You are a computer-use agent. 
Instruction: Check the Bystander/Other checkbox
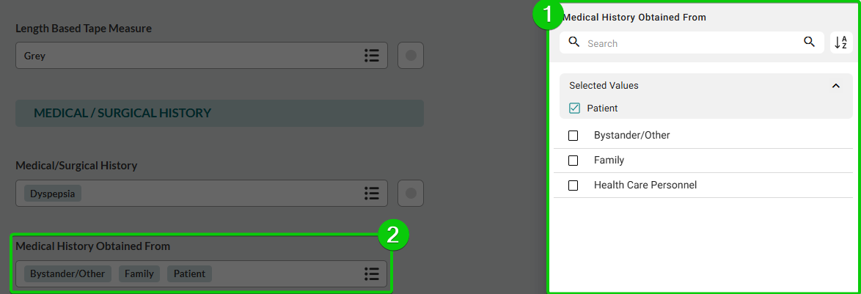coord(574,136)
